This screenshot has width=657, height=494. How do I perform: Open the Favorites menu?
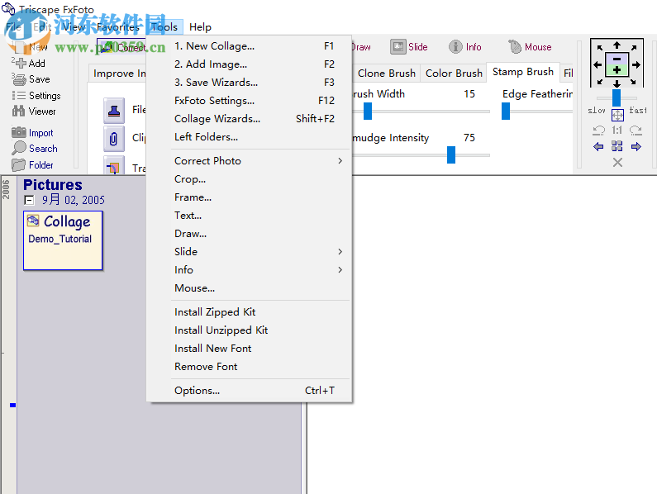[x=117, y=27]
